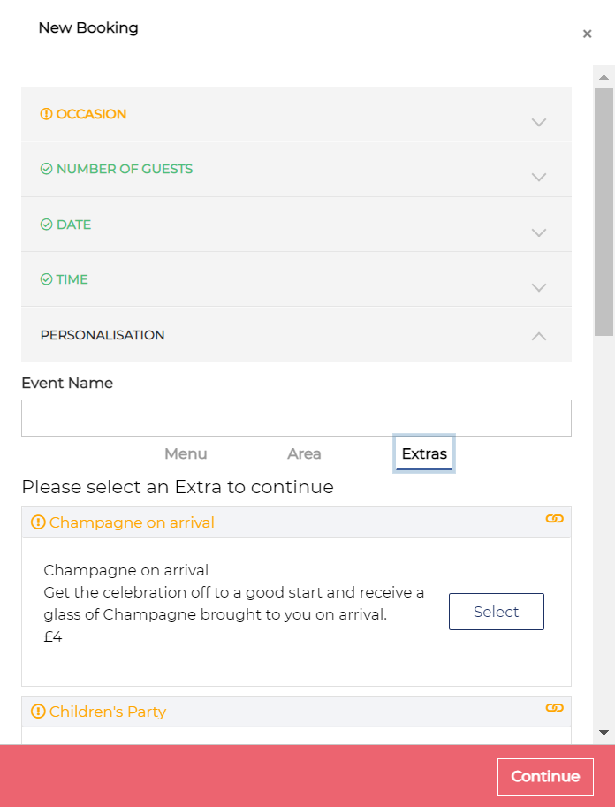Click the scrollbar down arrow
Screen dimensions: 615x807
[604, 733]
